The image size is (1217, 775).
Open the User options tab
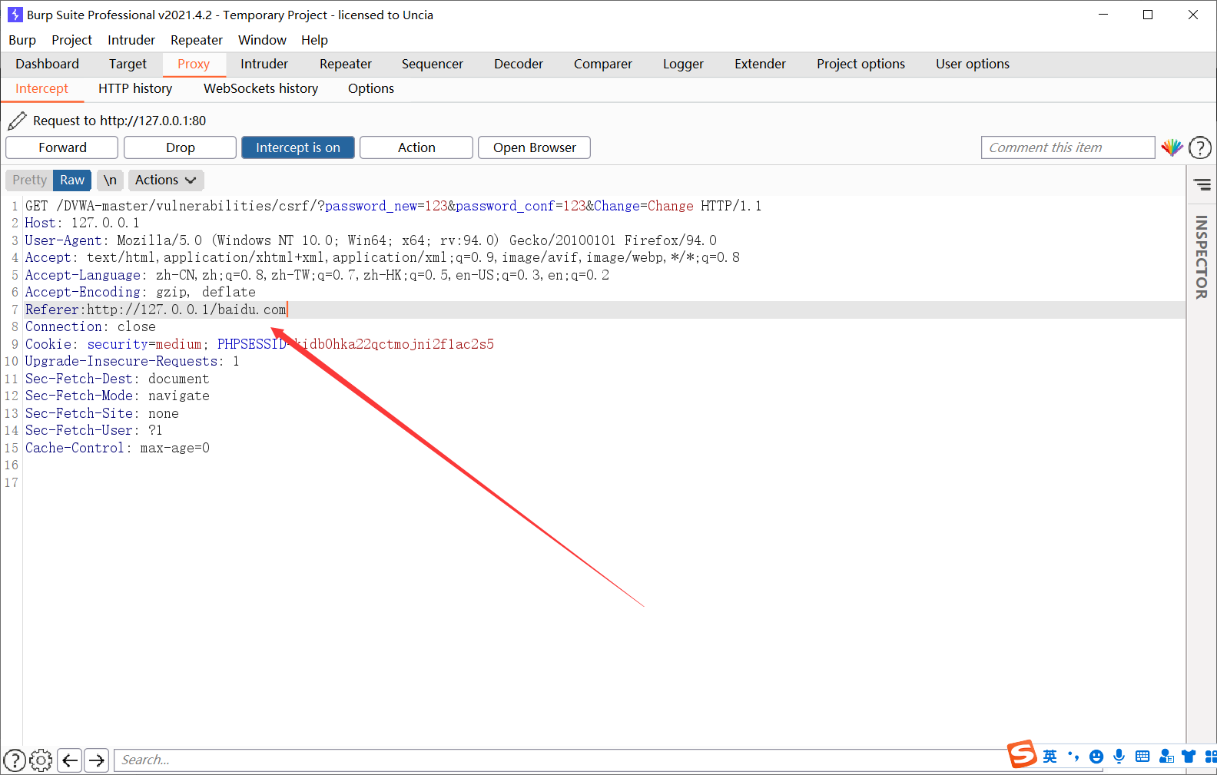tap(973, 64)
